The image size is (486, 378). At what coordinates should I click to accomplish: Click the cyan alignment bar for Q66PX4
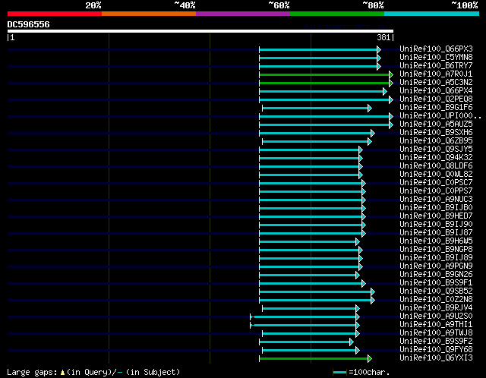click(x=323, y=91)
